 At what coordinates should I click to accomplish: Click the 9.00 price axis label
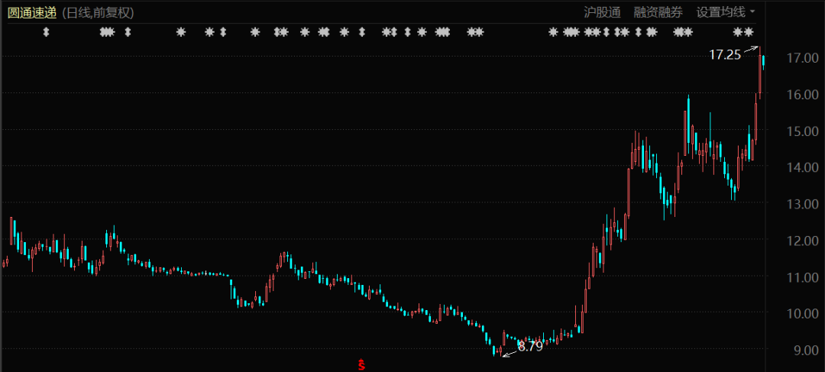point(801,351)
